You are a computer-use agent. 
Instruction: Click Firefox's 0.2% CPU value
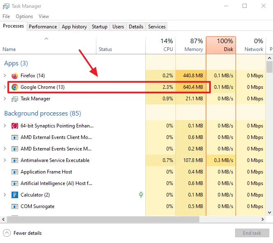point(168,76)
